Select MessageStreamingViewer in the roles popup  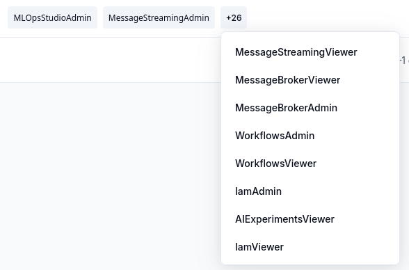pos(296,52)
